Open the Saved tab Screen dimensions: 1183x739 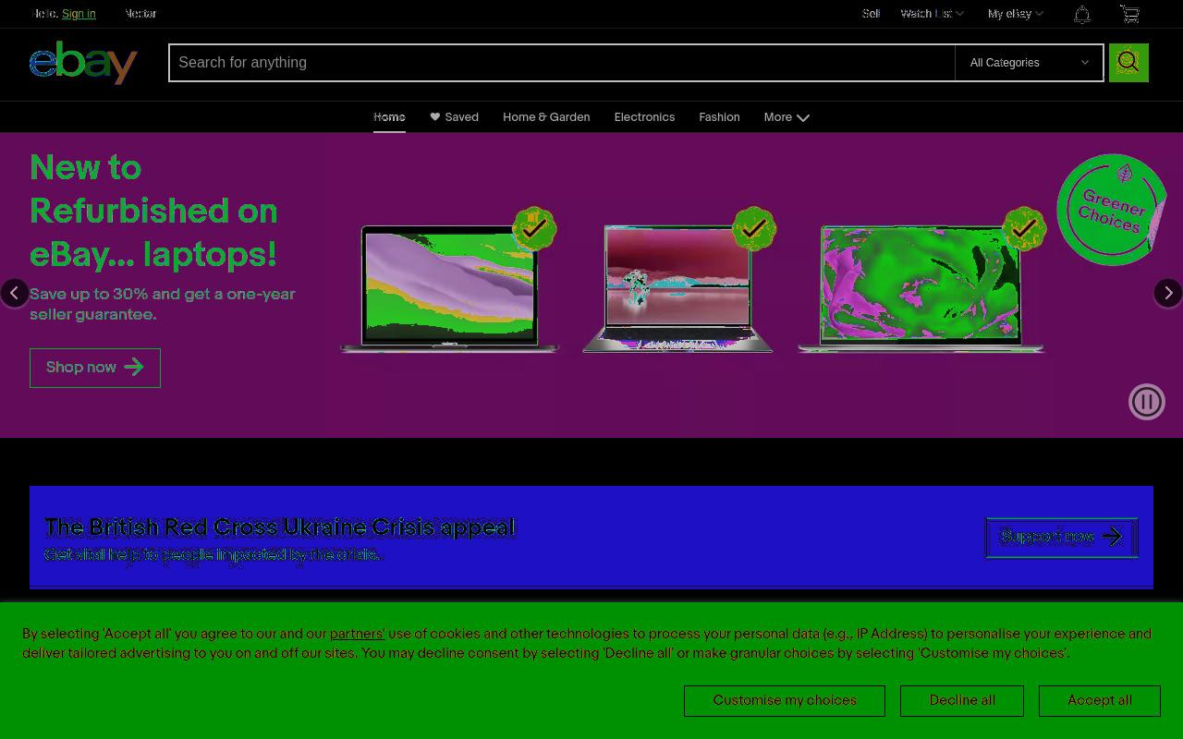pos(454,117)
